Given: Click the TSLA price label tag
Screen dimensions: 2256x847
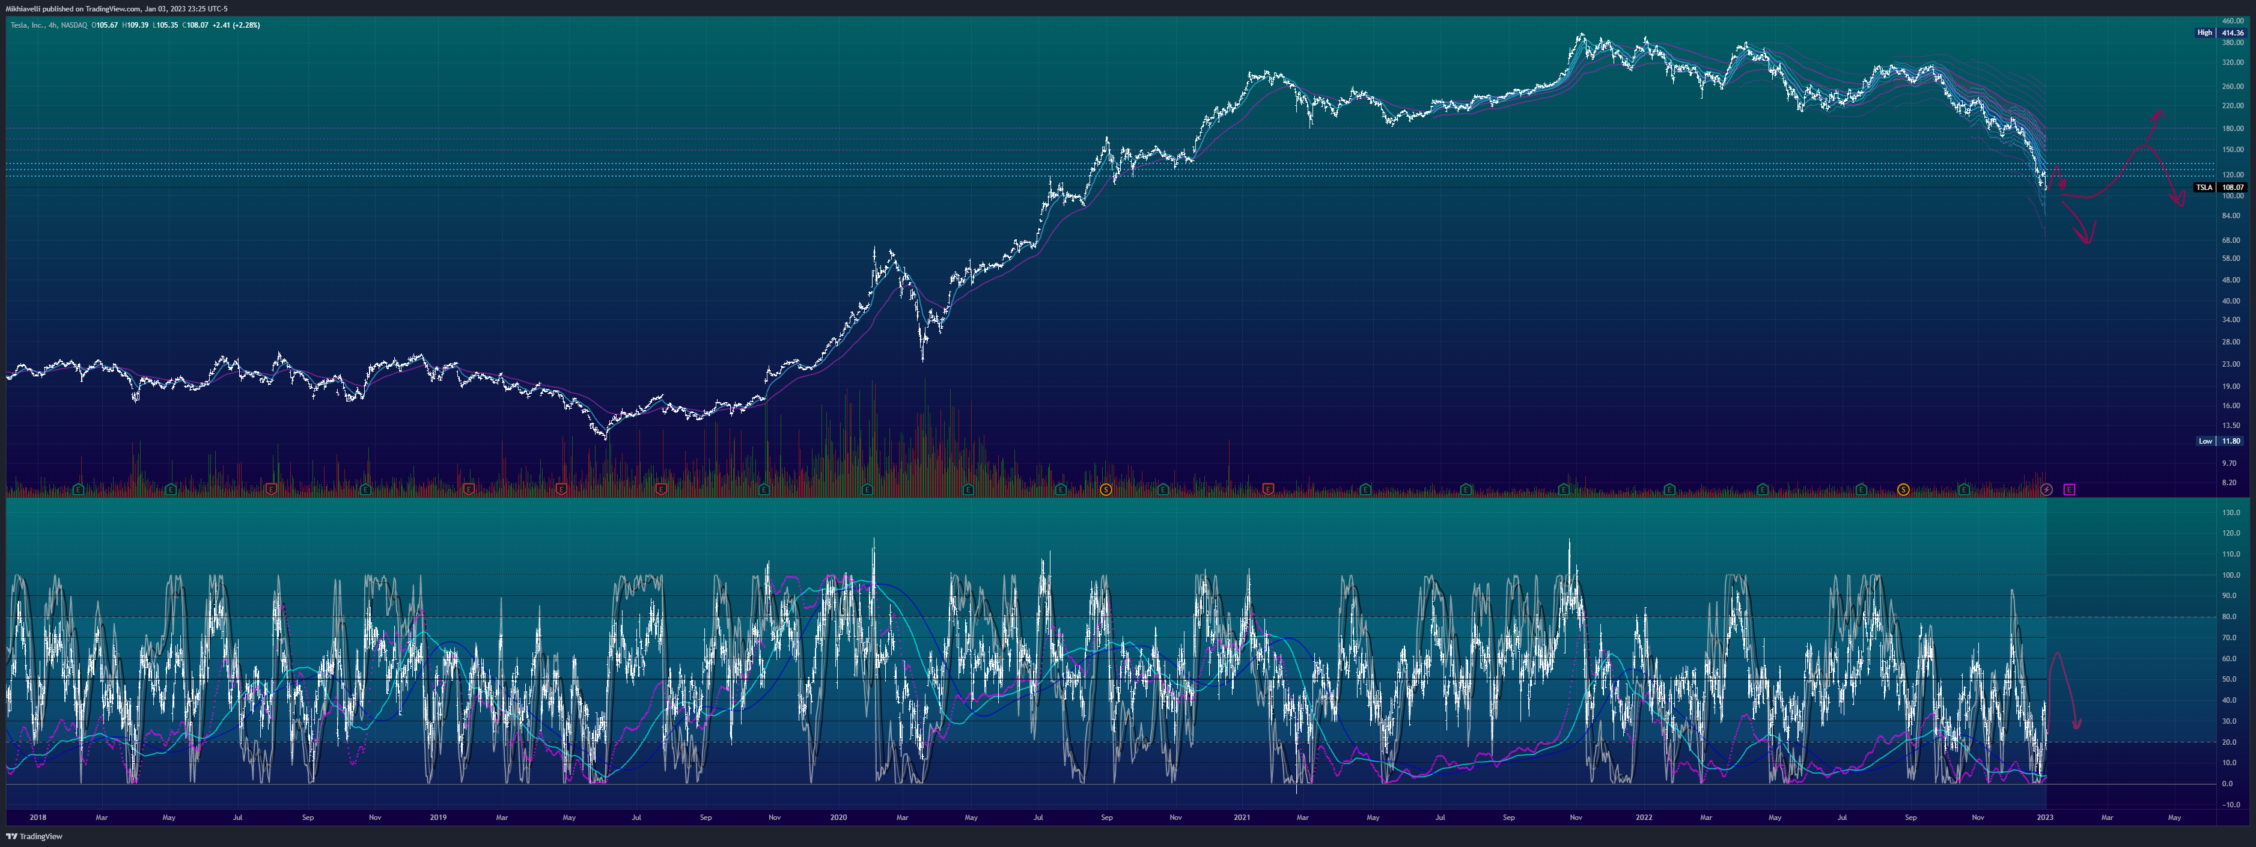Looking at the screenshot, I should tap(2204, 188).
